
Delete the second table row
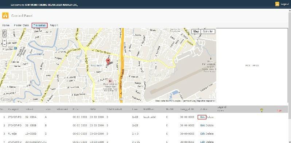coord(210,126)
